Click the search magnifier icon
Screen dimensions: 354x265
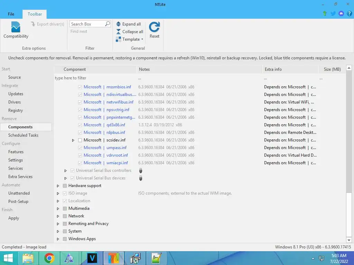(108, 24)
